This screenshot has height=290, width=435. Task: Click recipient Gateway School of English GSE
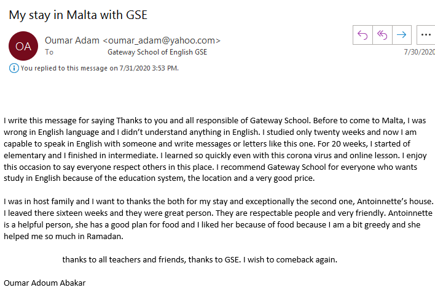point(157,52)
